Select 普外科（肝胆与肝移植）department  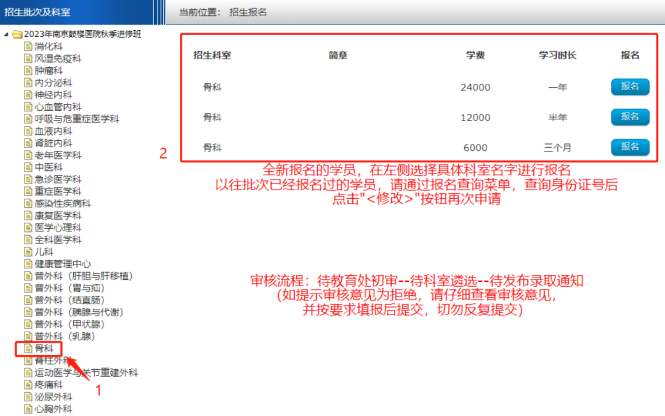pyautogui.click(x=84, y=276)
